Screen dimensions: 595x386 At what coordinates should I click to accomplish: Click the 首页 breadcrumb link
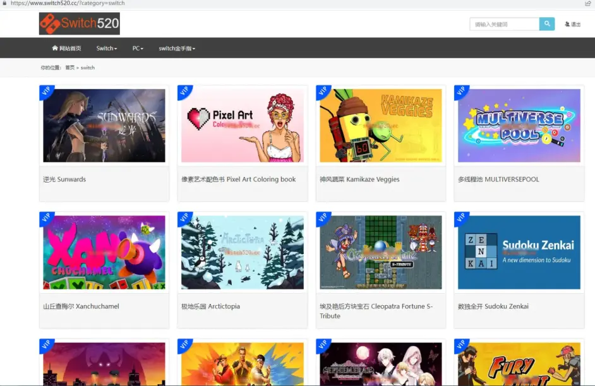point(70,68)
